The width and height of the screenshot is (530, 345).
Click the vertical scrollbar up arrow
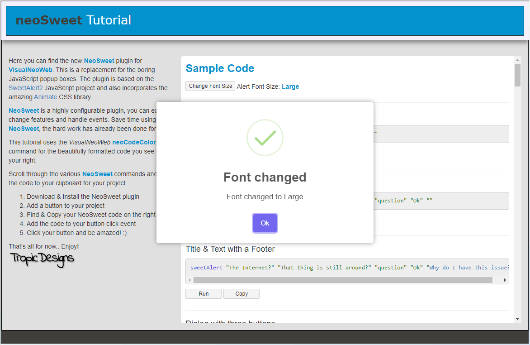coord(517,60)
